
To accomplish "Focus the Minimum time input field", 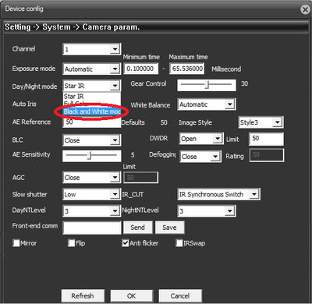I will pyautogui.click(x=140, y=69).
